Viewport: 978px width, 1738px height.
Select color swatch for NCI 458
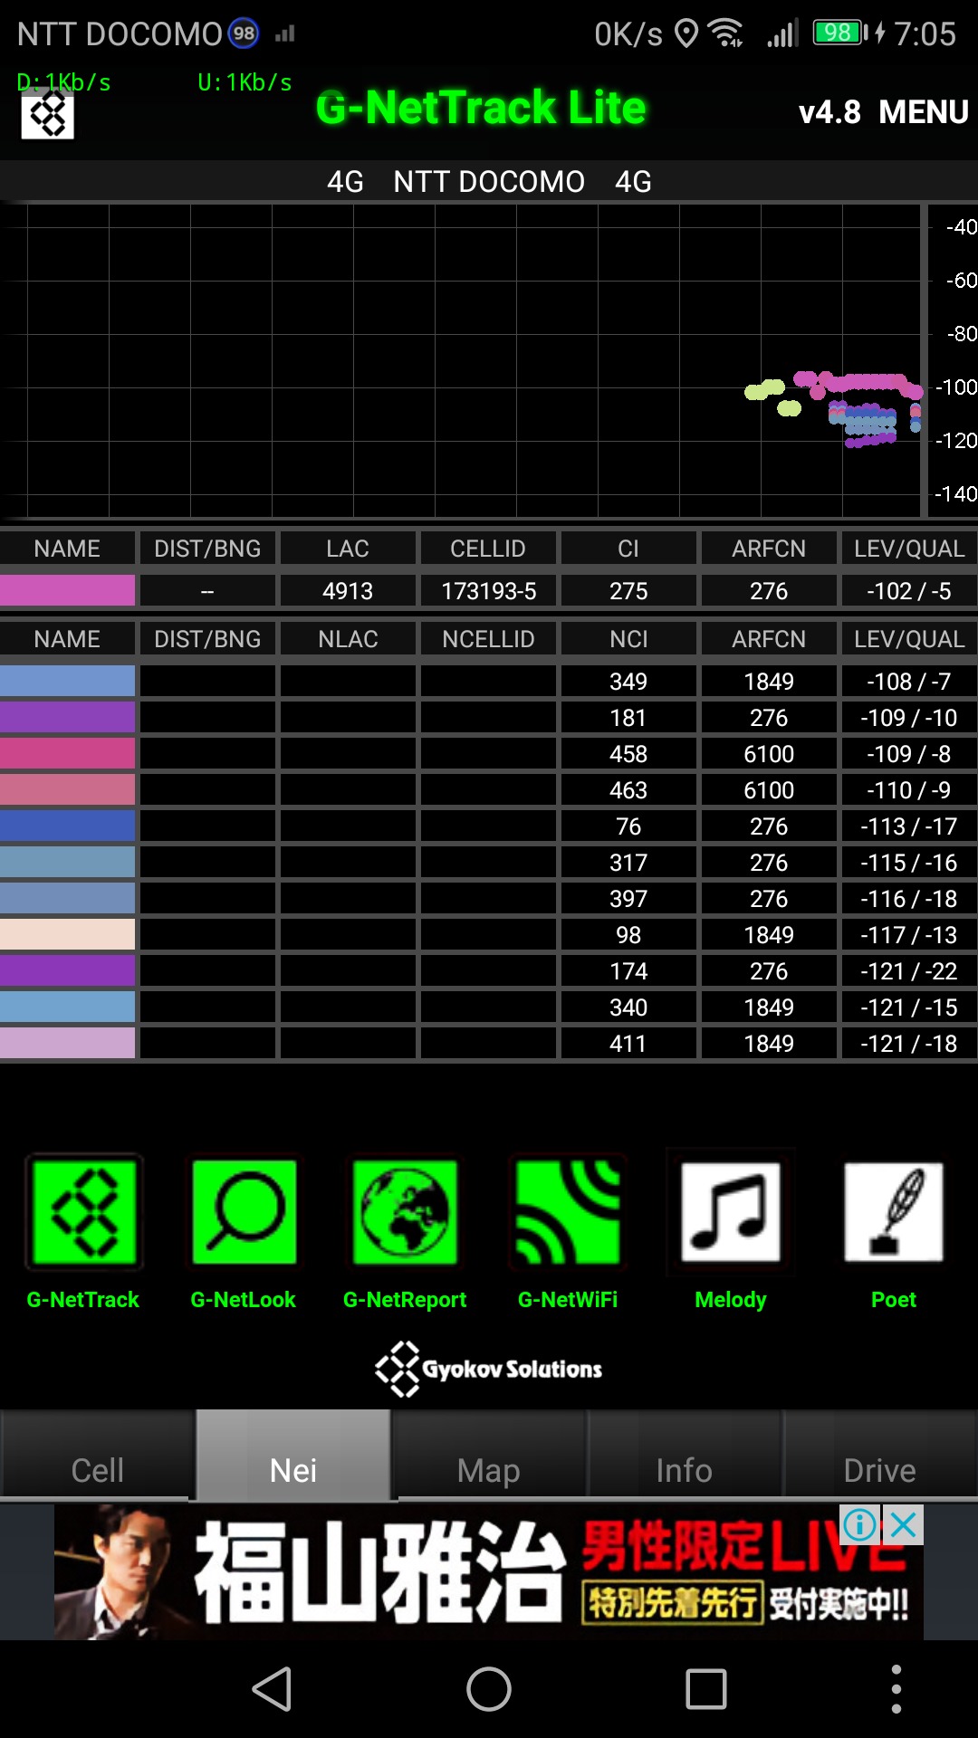point(68,753)
